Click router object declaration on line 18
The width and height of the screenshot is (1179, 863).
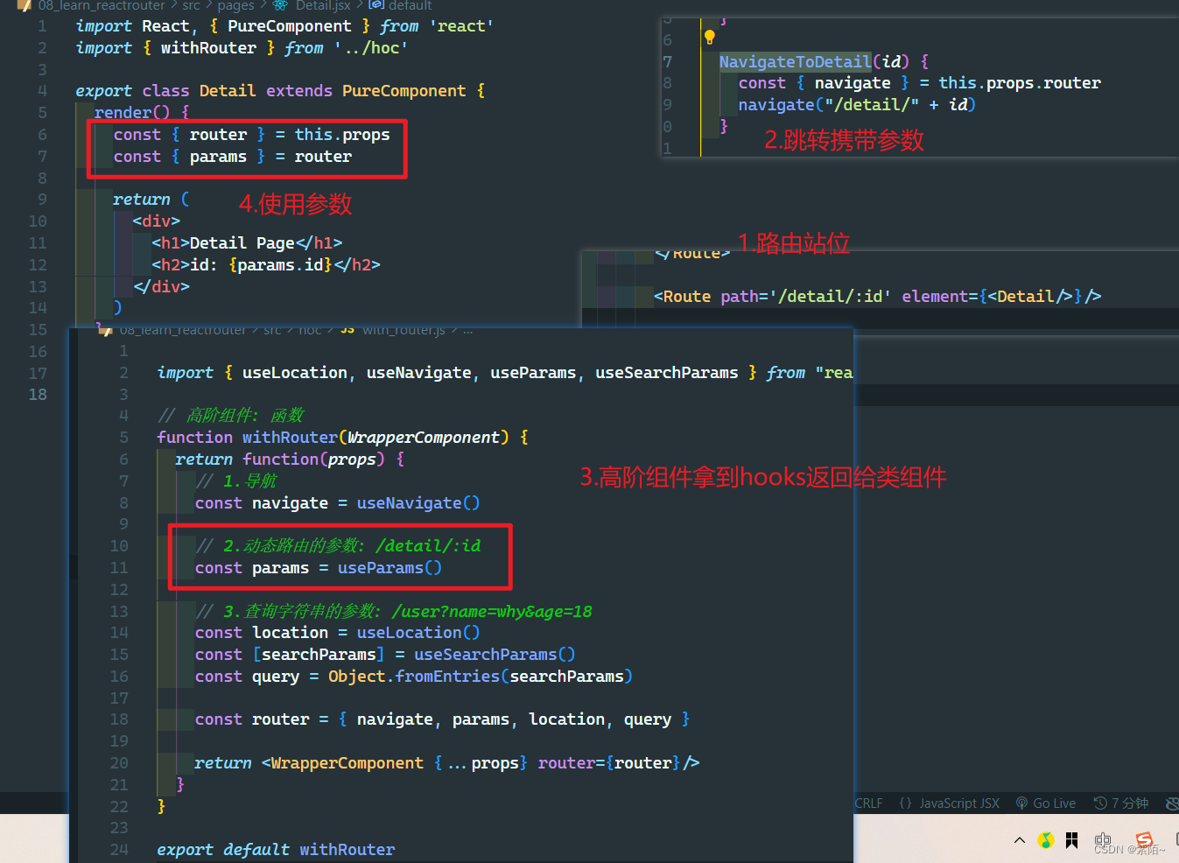pyautogui.click(x=442, y=719)
